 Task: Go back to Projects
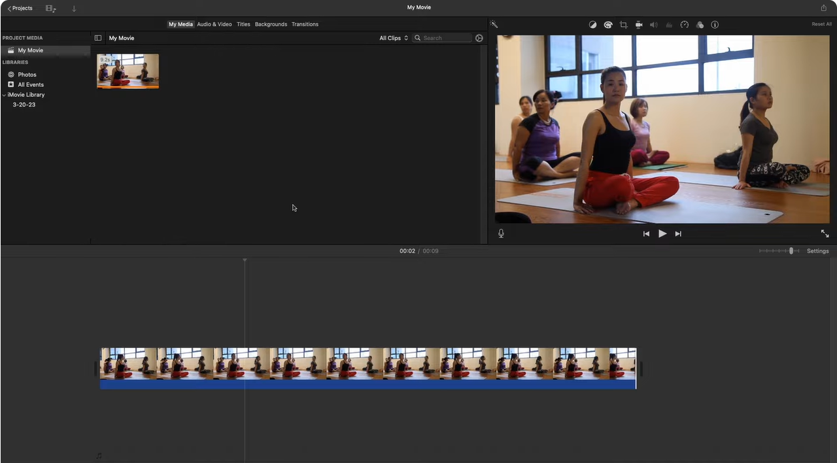tap(20, 8)
